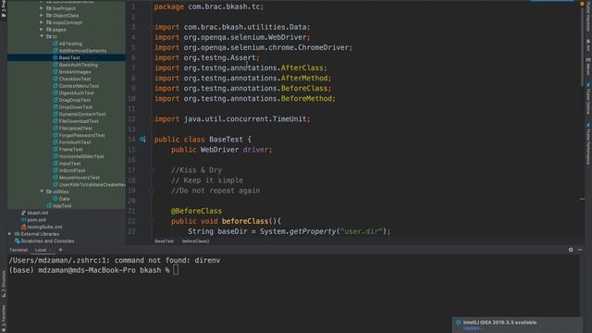The width and height of the screenshot is (592, 333).
Task: Open DigestAuthTest class file
Action: pyautogui.click(x=76, y=92)
